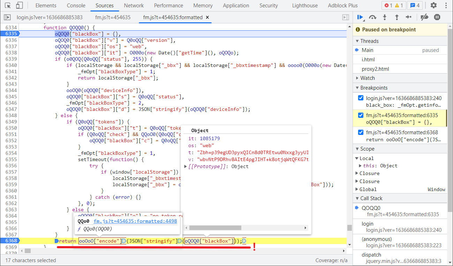Uncheck the login.js line 240 breakpoint

(x=361, y=98)
